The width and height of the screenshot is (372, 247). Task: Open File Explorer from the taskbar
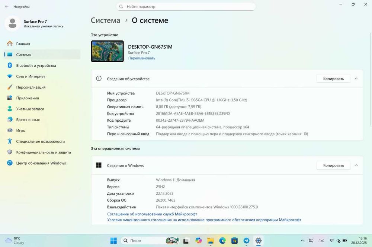(x=211, y=241)
